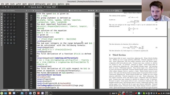The height and width of the screenshot is (95, 170).
Task: Click the UTF-8 encoding status label
Action: (x=153, y=90)
